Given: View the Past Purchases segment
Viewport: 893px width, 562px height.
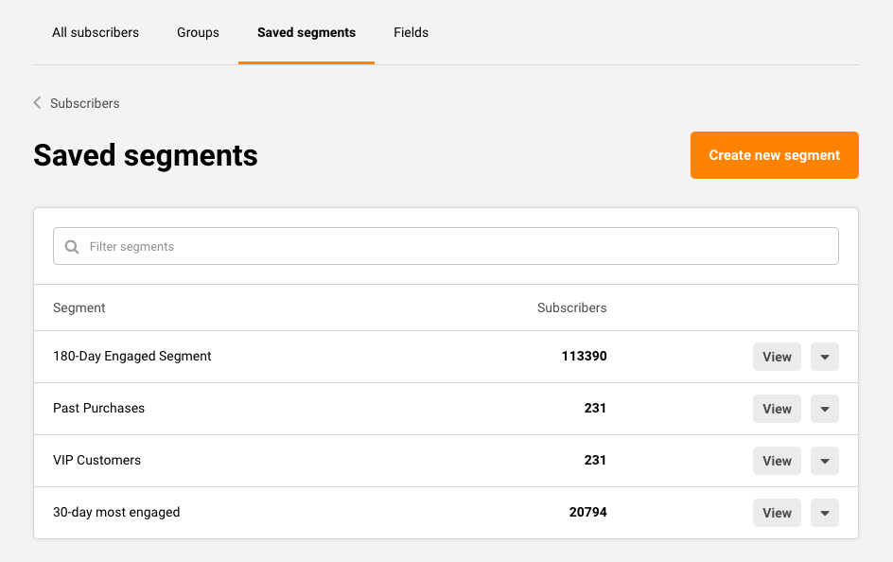Looking at the screenshot, I should point(777,409).
